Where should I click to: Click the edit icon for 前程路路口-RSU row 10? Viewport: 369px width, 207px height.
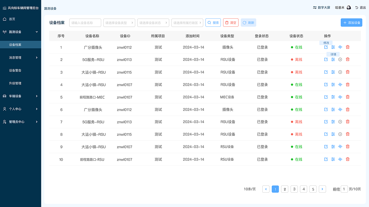coord(326,159)
